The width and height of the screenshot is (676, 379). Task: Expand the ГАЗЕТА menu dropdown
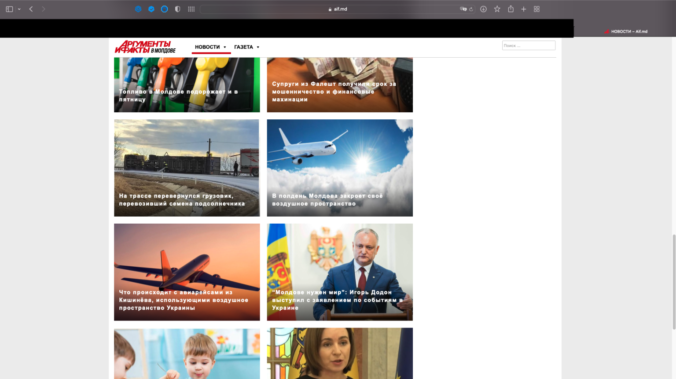pyautogui.click(x=247, y=47)
